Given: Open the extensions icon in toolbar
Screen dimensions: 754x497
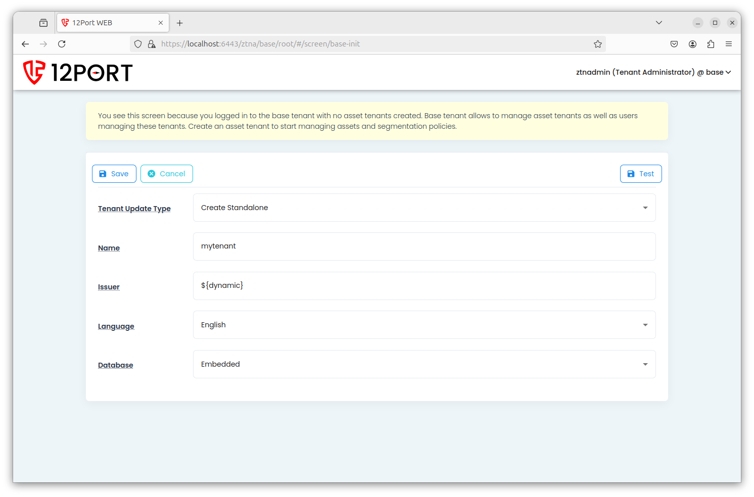Looking at the screenshot, I should click(711, 44).
